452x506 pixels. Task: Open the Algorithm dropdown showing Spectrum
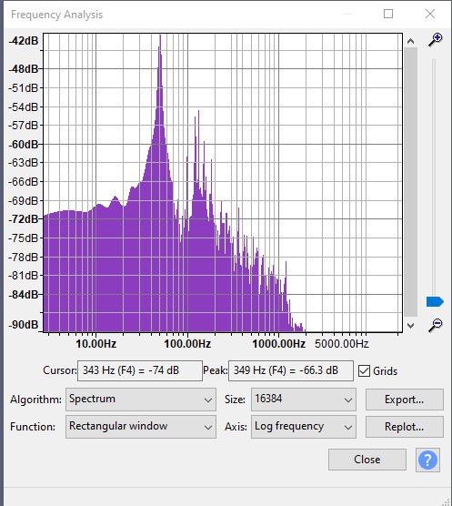[141, 400]
